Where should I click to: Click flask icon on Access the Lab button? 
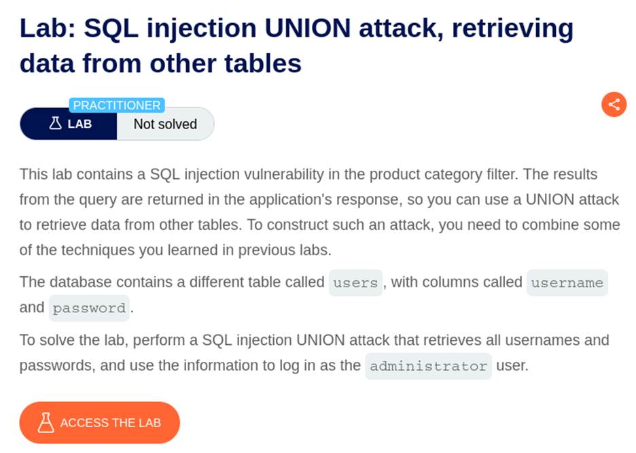(46, 422)
